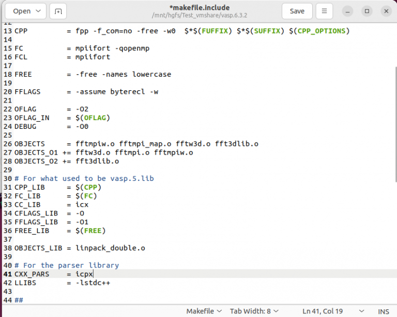The width and height of the screenshot is (397, 317).
Task: Click the $(CPP) value on line 31
Action: coord(88,187)
